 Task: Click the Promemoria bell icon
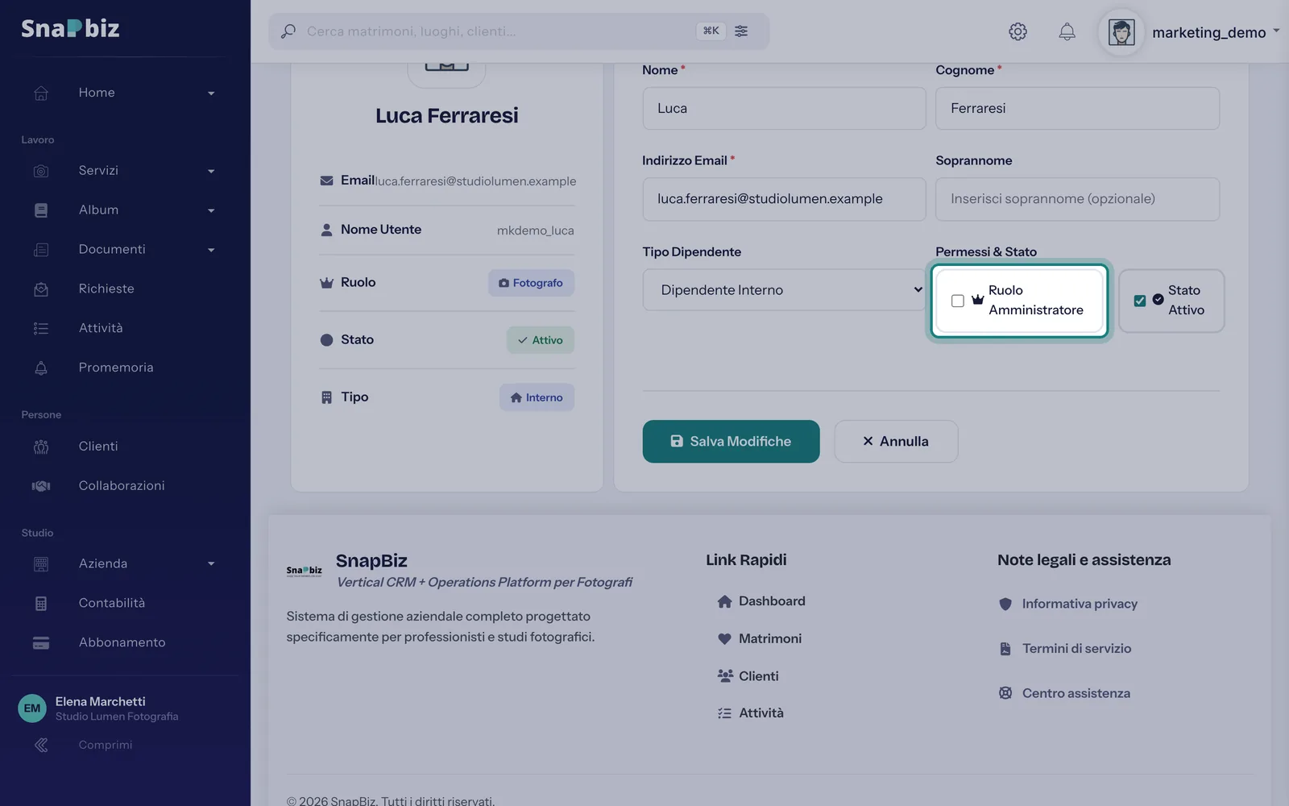pyautogui.click(x=41, y=368)
